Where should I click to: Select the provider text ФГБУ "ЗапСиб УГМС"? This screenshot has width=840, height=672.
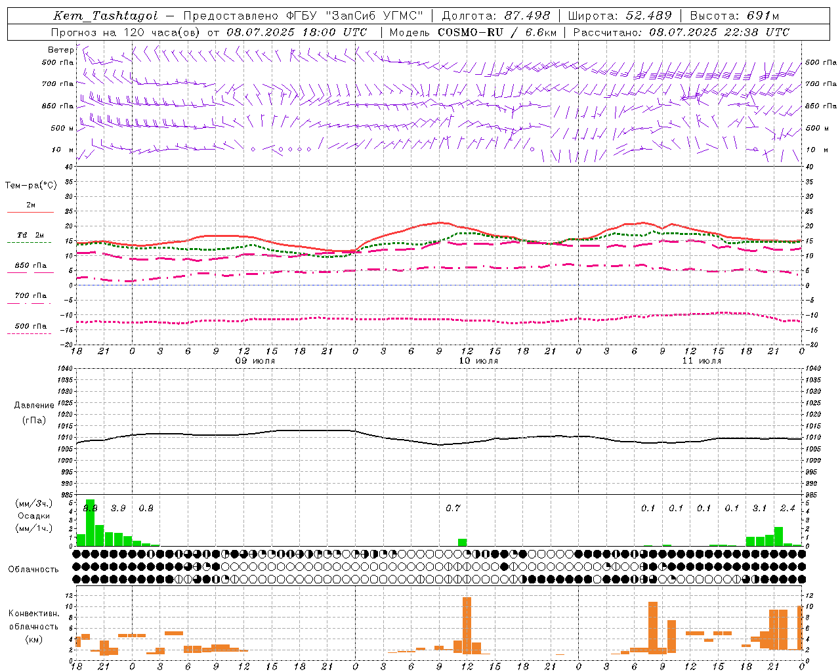point(354,16)
